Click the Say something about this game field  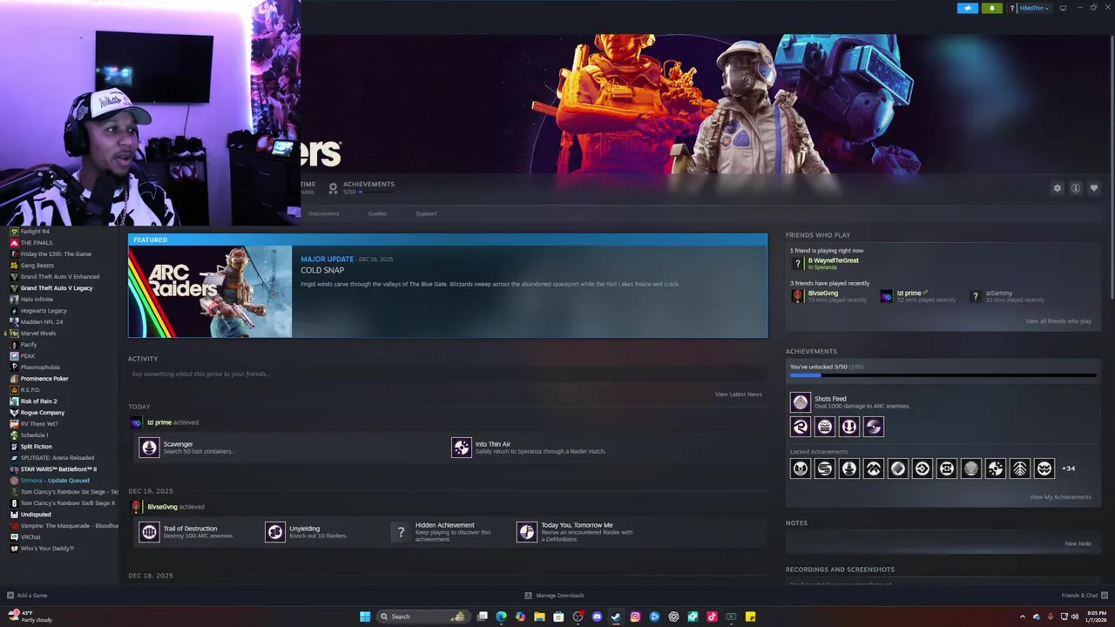tap(448, 374)
